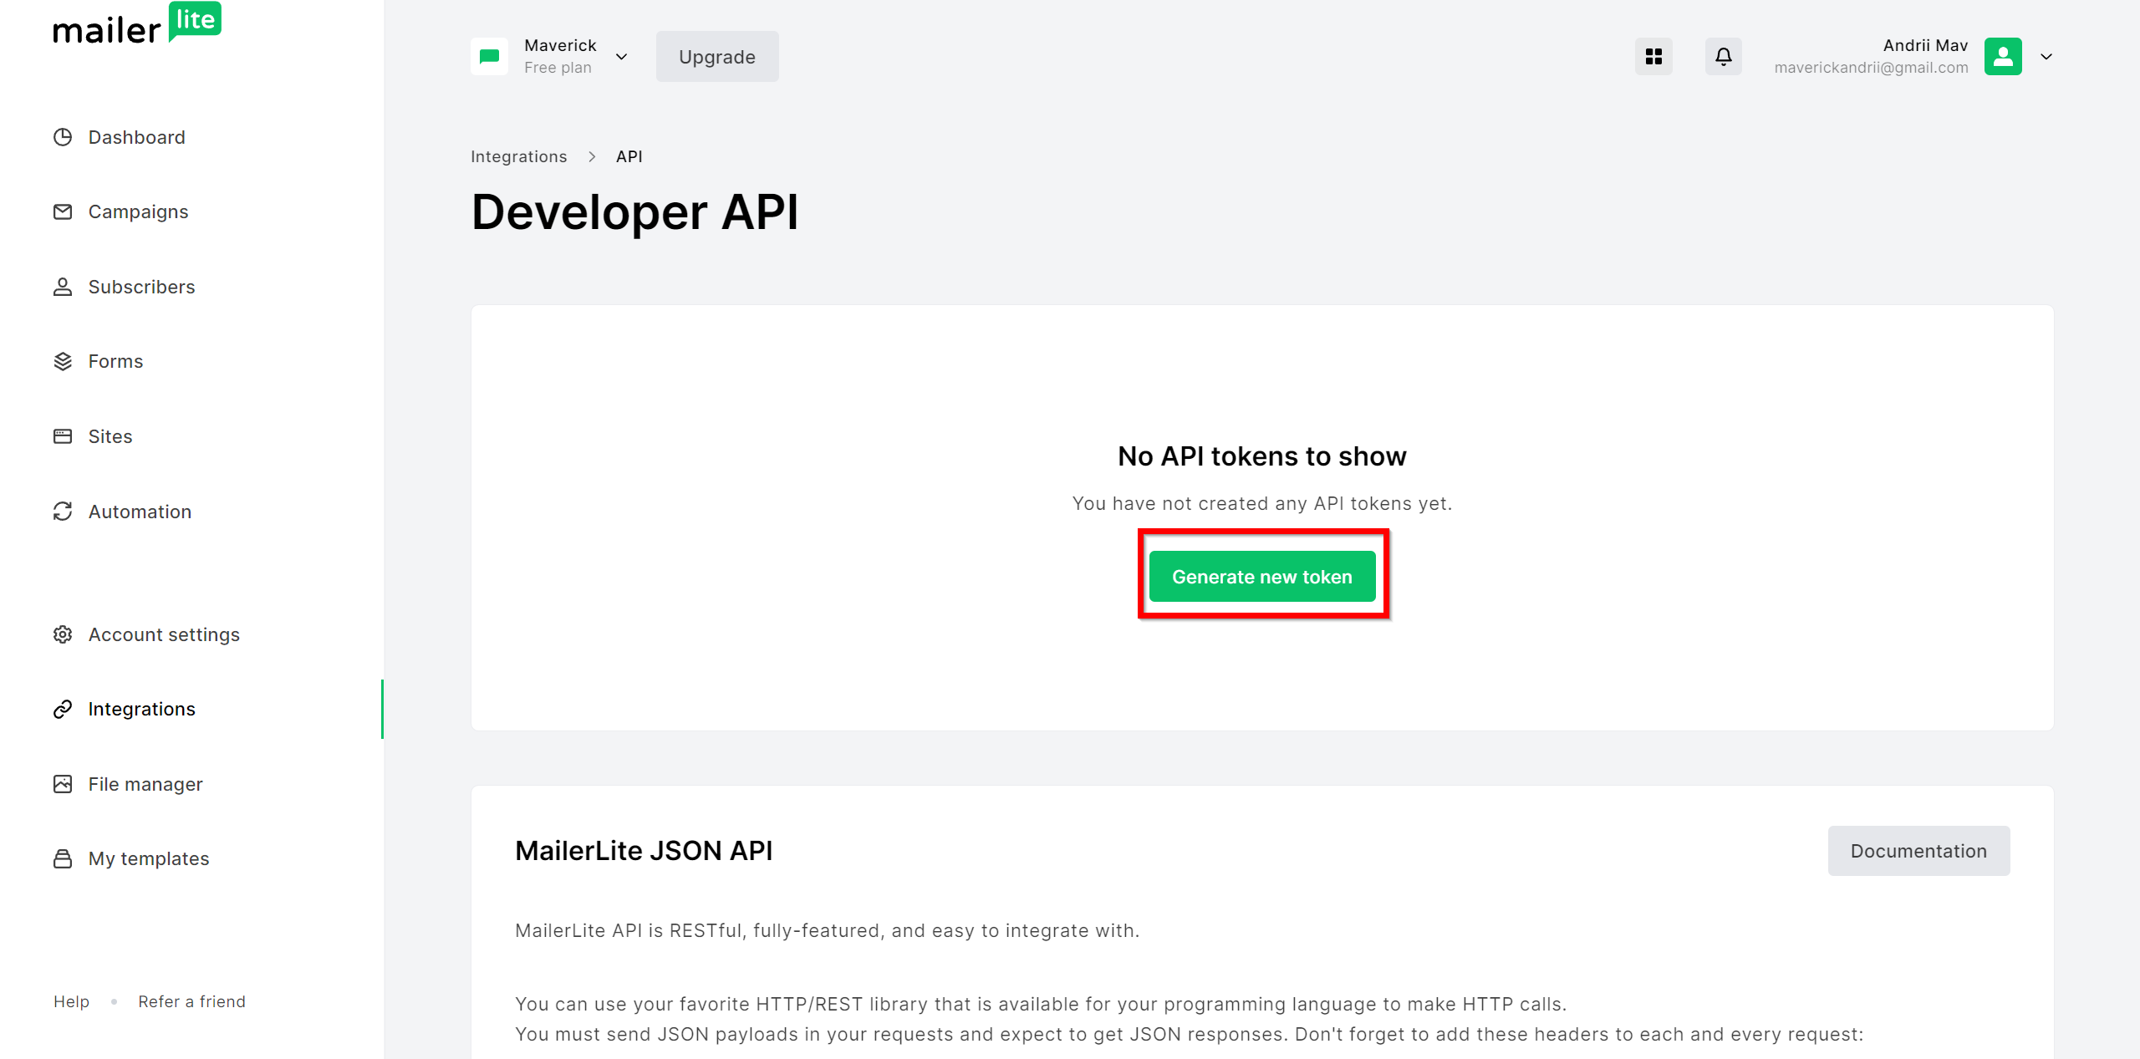Viewport: 2140px width, 1059px height.
Task: Click the MailerLite JSON API heading
Action: point(644,851)
